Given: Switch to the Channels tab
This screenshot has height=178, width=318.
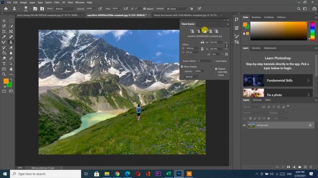Looking at the screenshot, I should 257,100.
